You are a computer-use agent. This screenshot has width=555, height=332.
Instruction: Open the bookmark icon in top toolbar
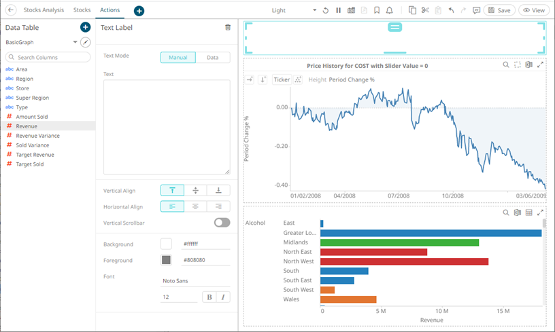click(x=377, y=10)
